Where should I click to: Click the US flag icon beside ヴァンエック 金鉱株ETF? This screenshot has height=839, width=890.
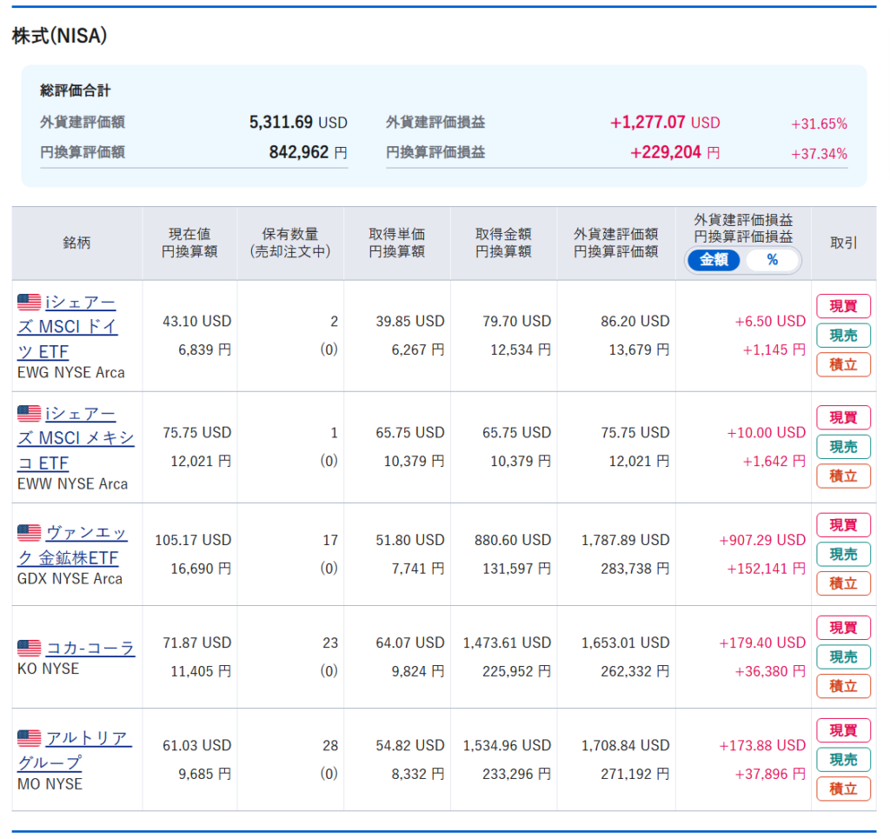[29, 533]
